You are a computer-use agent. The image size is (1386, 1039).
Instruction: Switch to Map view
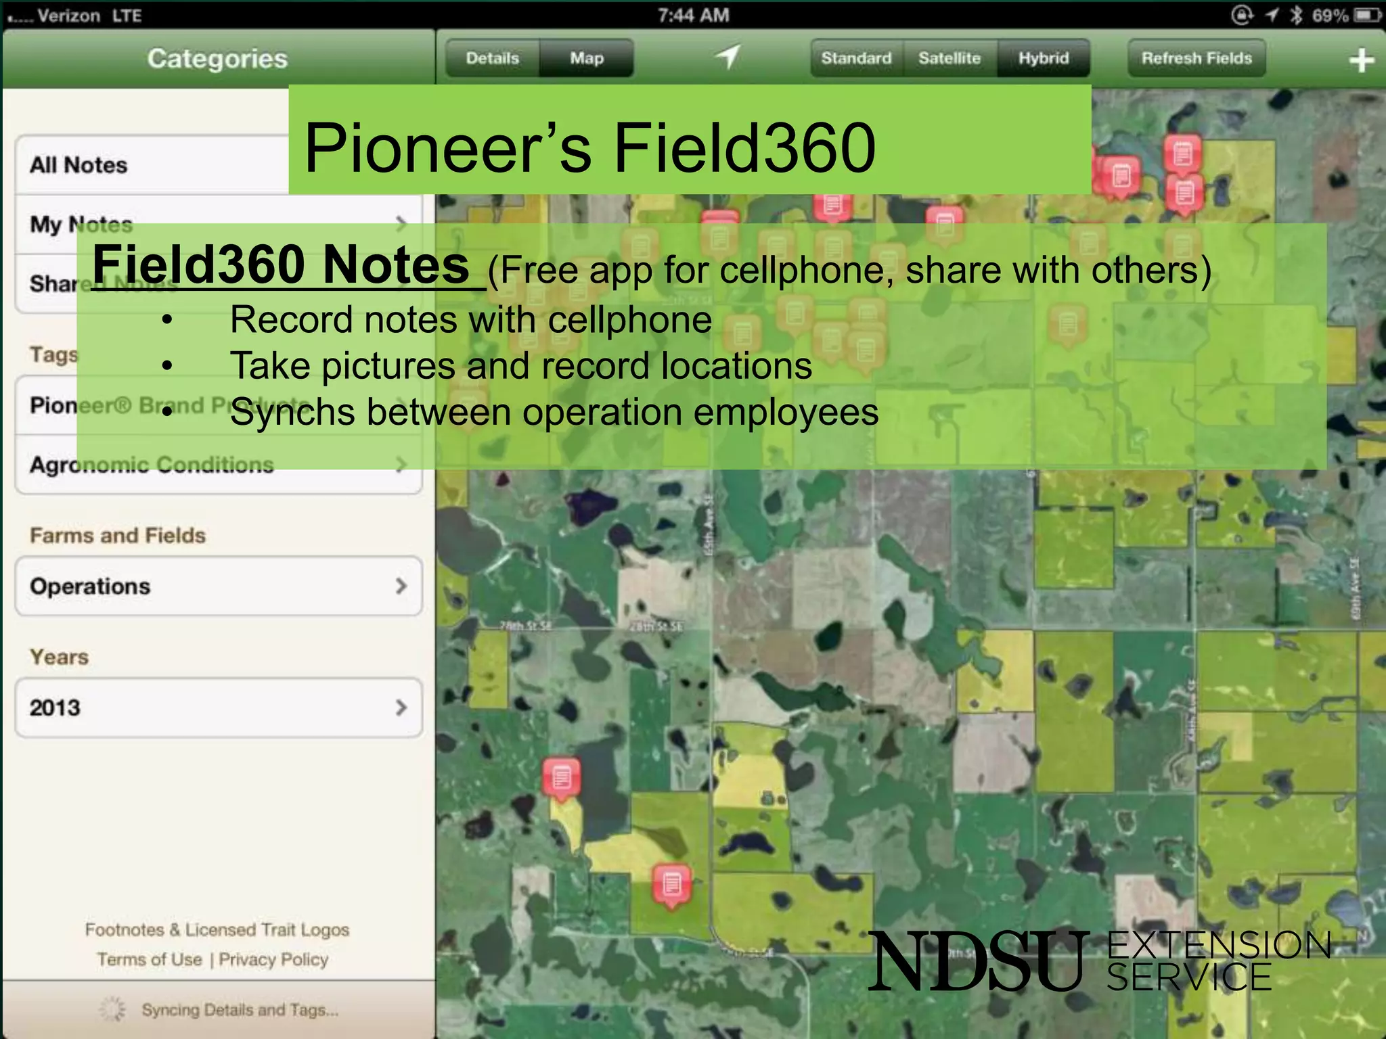click(587, 58)
